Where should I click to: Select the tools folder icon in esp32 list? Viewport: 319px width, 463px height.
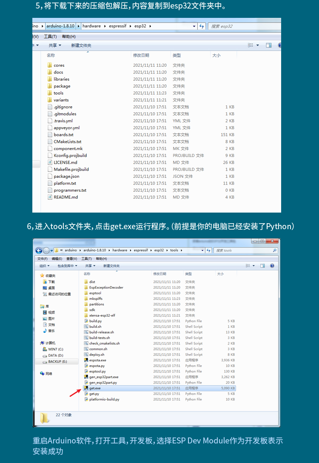[x=49, y=93]
